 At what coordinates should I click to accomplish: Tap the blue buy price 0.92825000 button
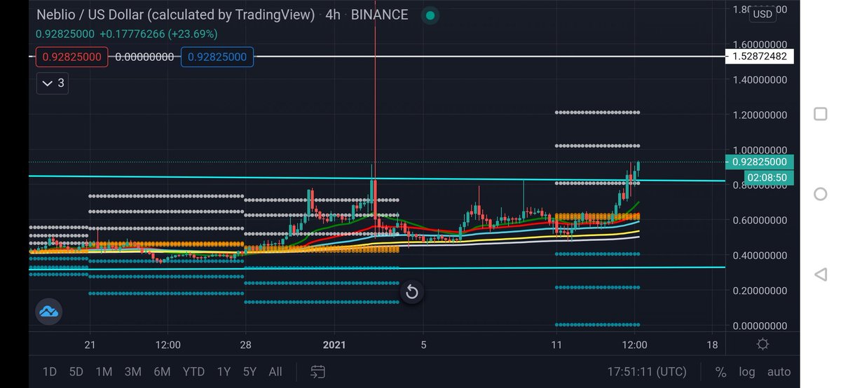[x=217, y=57]
